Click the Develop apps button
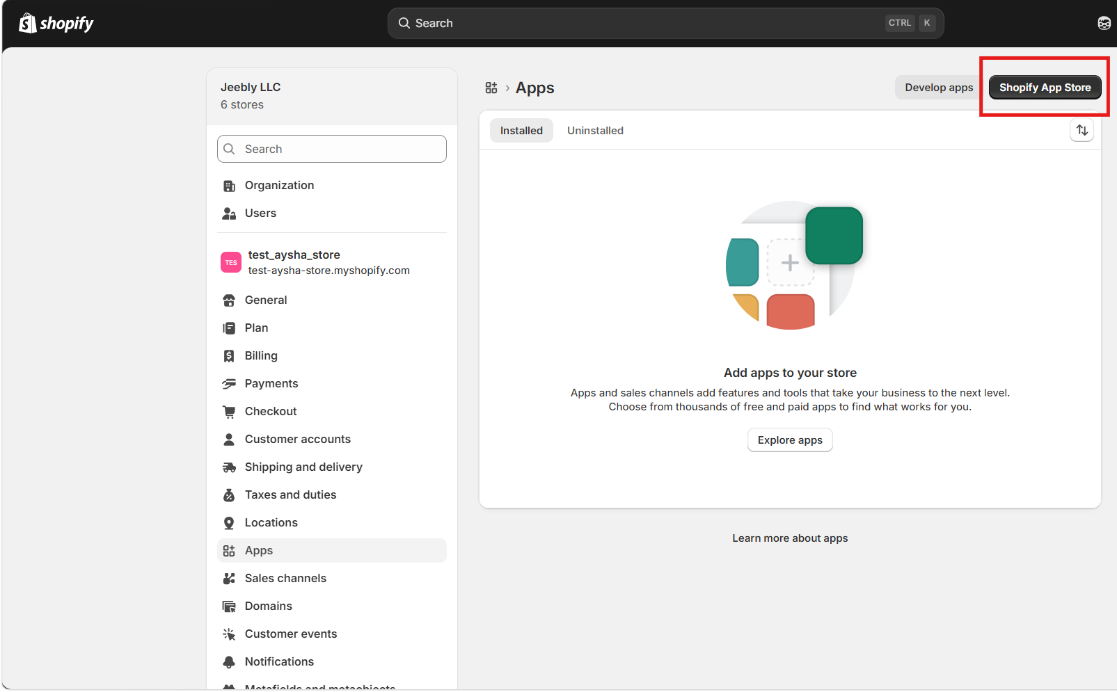The height and width of the screenshot is (692, 1117). pos(939,88)
